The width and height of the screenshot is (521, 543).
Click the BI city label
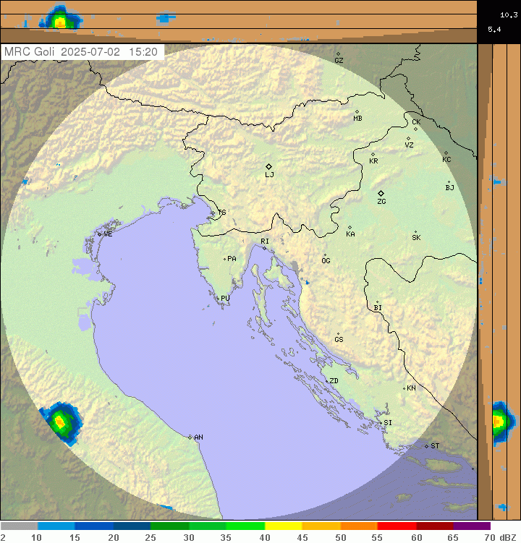[378, 308]
